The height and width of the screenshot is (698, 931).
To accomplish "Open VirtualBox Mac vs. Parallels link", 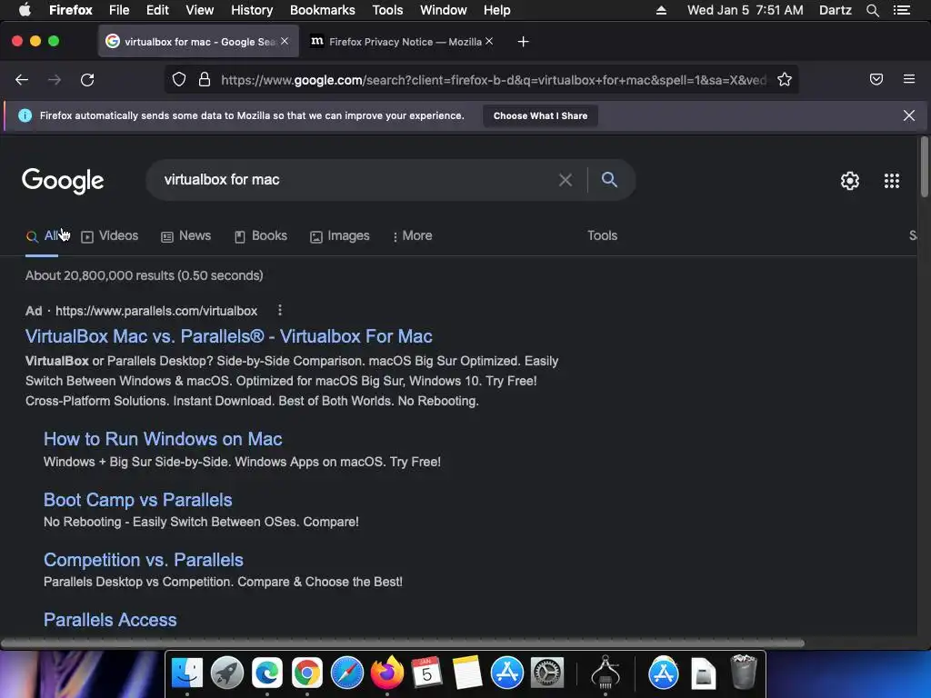I will (228, 336).
